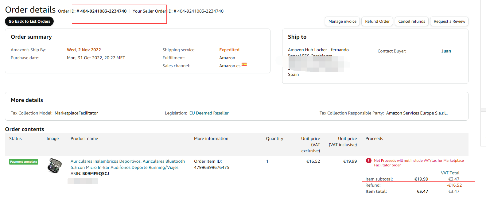
Task: Click the red alert icon near Net Proceeds
Action: point(368,161)
